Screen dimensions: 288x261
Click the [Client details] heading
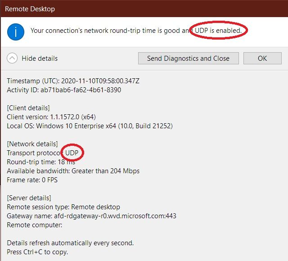coord(28,108)
